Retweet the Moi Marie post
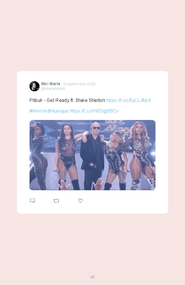 (x=56, y=201)
